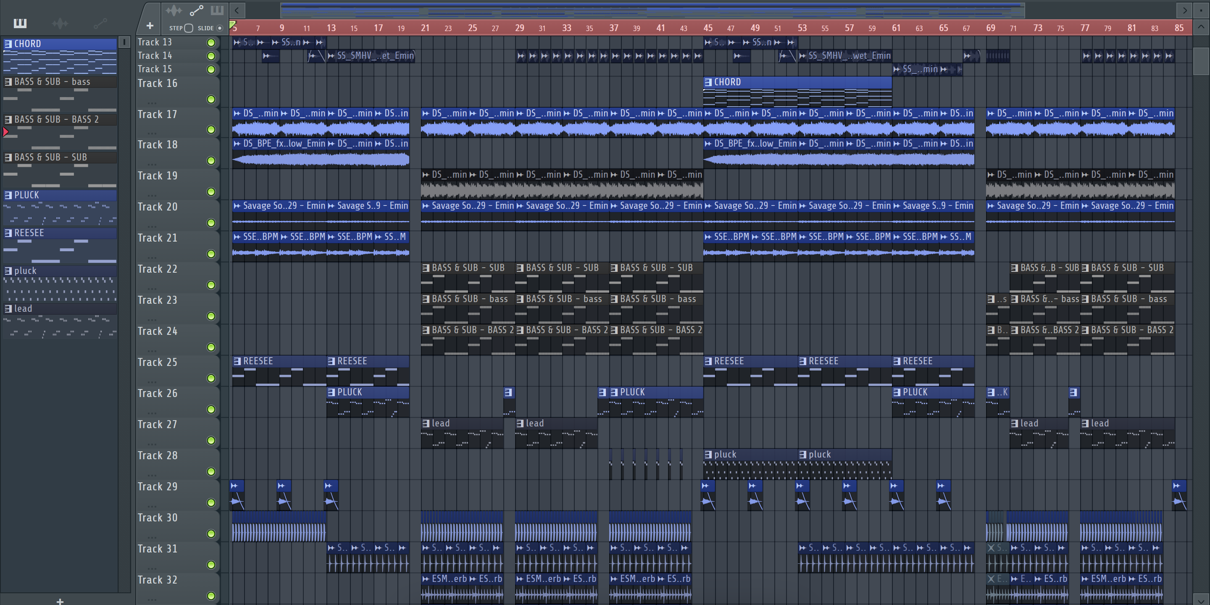Image resolution: width=1210 pixels, height=605 pixels.
Task: Select the 'Track 22' header label
Action: 158,269
